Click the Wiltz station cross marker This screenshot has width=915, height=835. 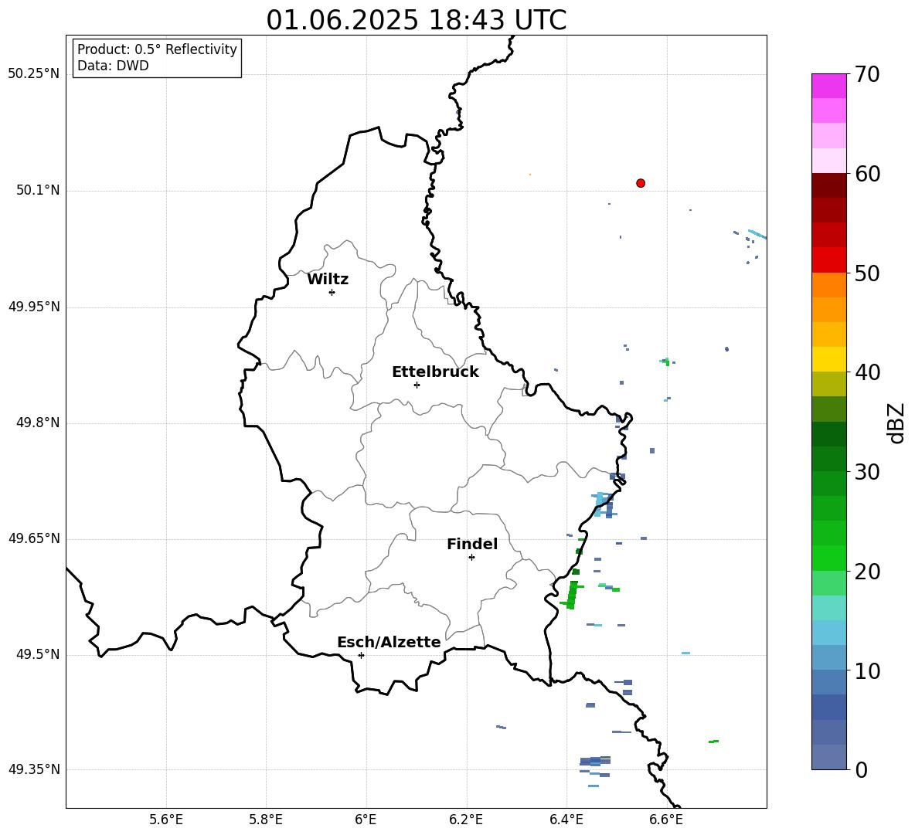pos(332,292)
